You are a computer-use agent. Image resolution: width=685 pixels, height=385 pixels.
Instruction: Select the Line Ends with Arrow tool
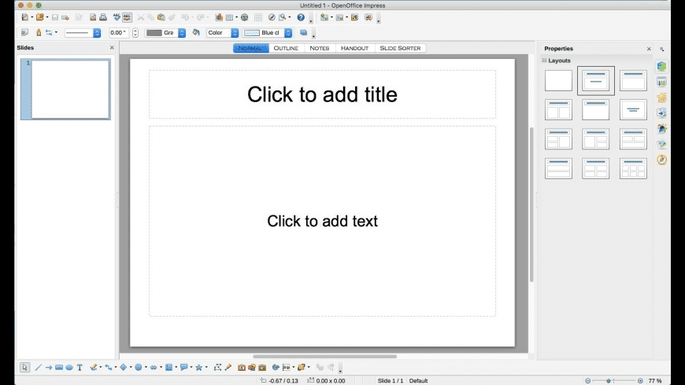[x=49, y=368]
